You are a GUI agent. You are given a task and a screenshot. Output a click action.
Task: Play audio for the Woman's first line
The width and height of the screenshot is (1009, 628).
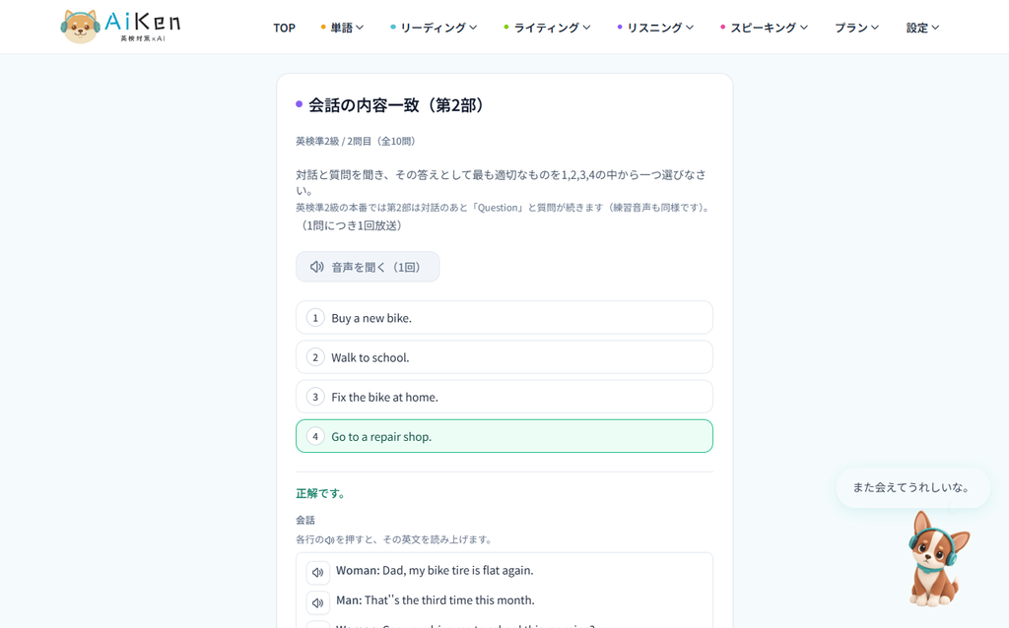pyautogui.click(x=317, y=572)
